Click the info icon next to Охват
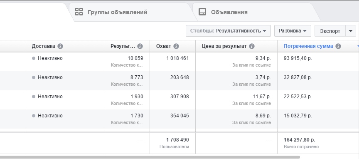359x159 pixels. point(176,46)
